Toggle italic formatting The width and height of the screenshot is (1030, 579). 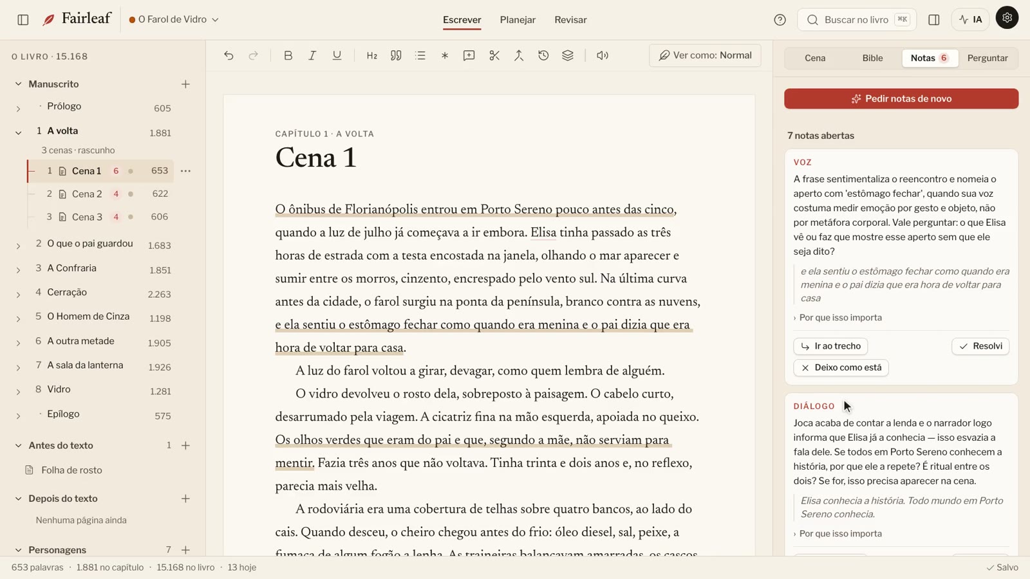(x=312, y=55)
